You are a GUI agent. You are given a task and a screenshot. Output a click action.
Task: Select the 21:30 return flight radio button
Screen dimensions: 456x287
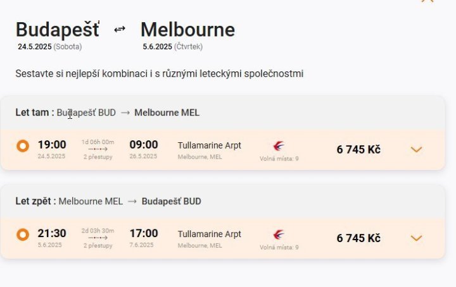[23, 235]
